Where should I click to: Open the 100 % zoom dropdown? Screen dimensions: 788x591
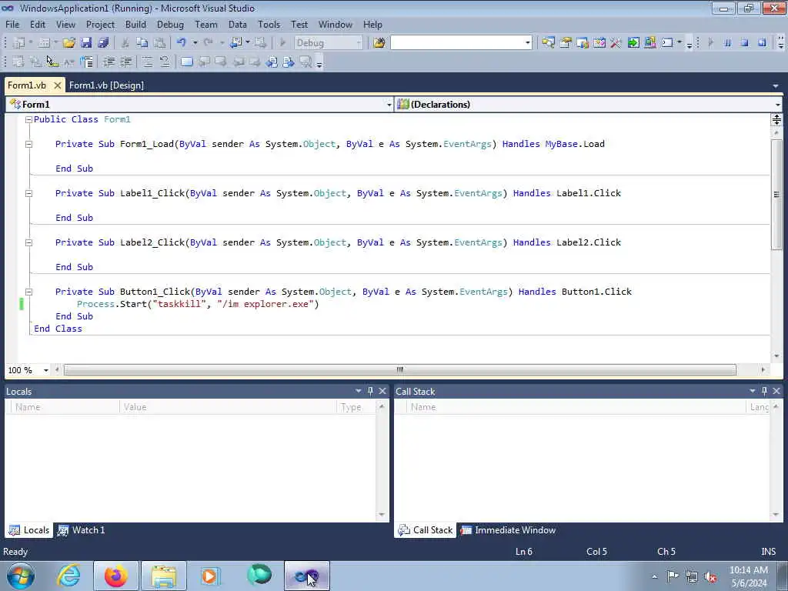pos(45,370)
